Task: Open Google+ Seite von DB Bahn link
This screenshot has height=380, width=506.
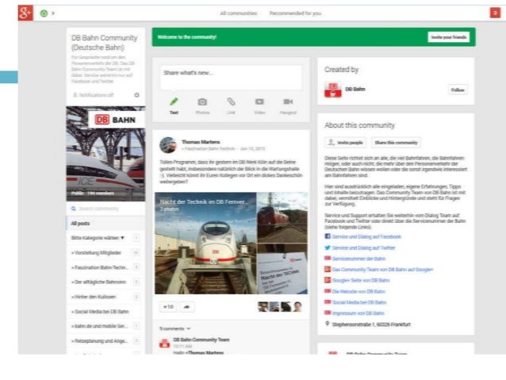Action: click(x=361, y=280)
